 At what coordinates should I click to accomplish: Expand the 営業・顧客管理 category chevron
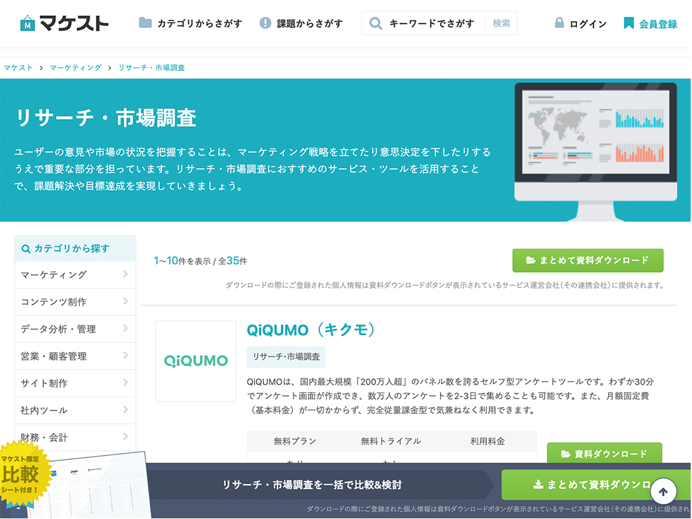coord(126,355)
